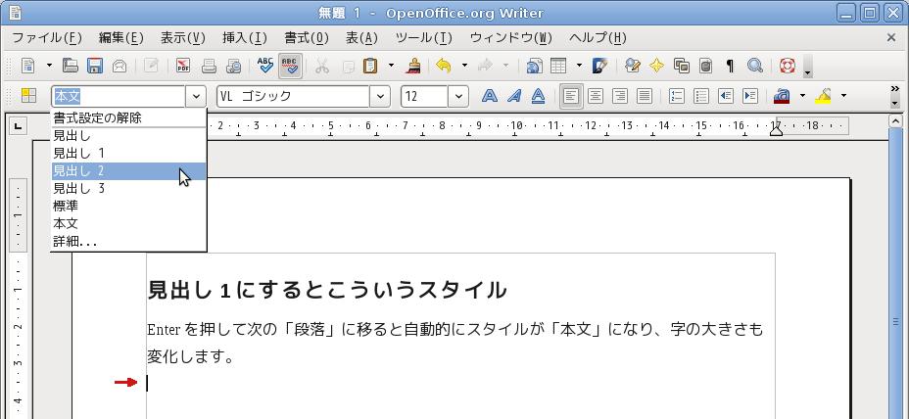The width and height of the screenshot is (909, 419).
Task: Open the Paste options dropdown arrow
Action: (x=391, y=66)
